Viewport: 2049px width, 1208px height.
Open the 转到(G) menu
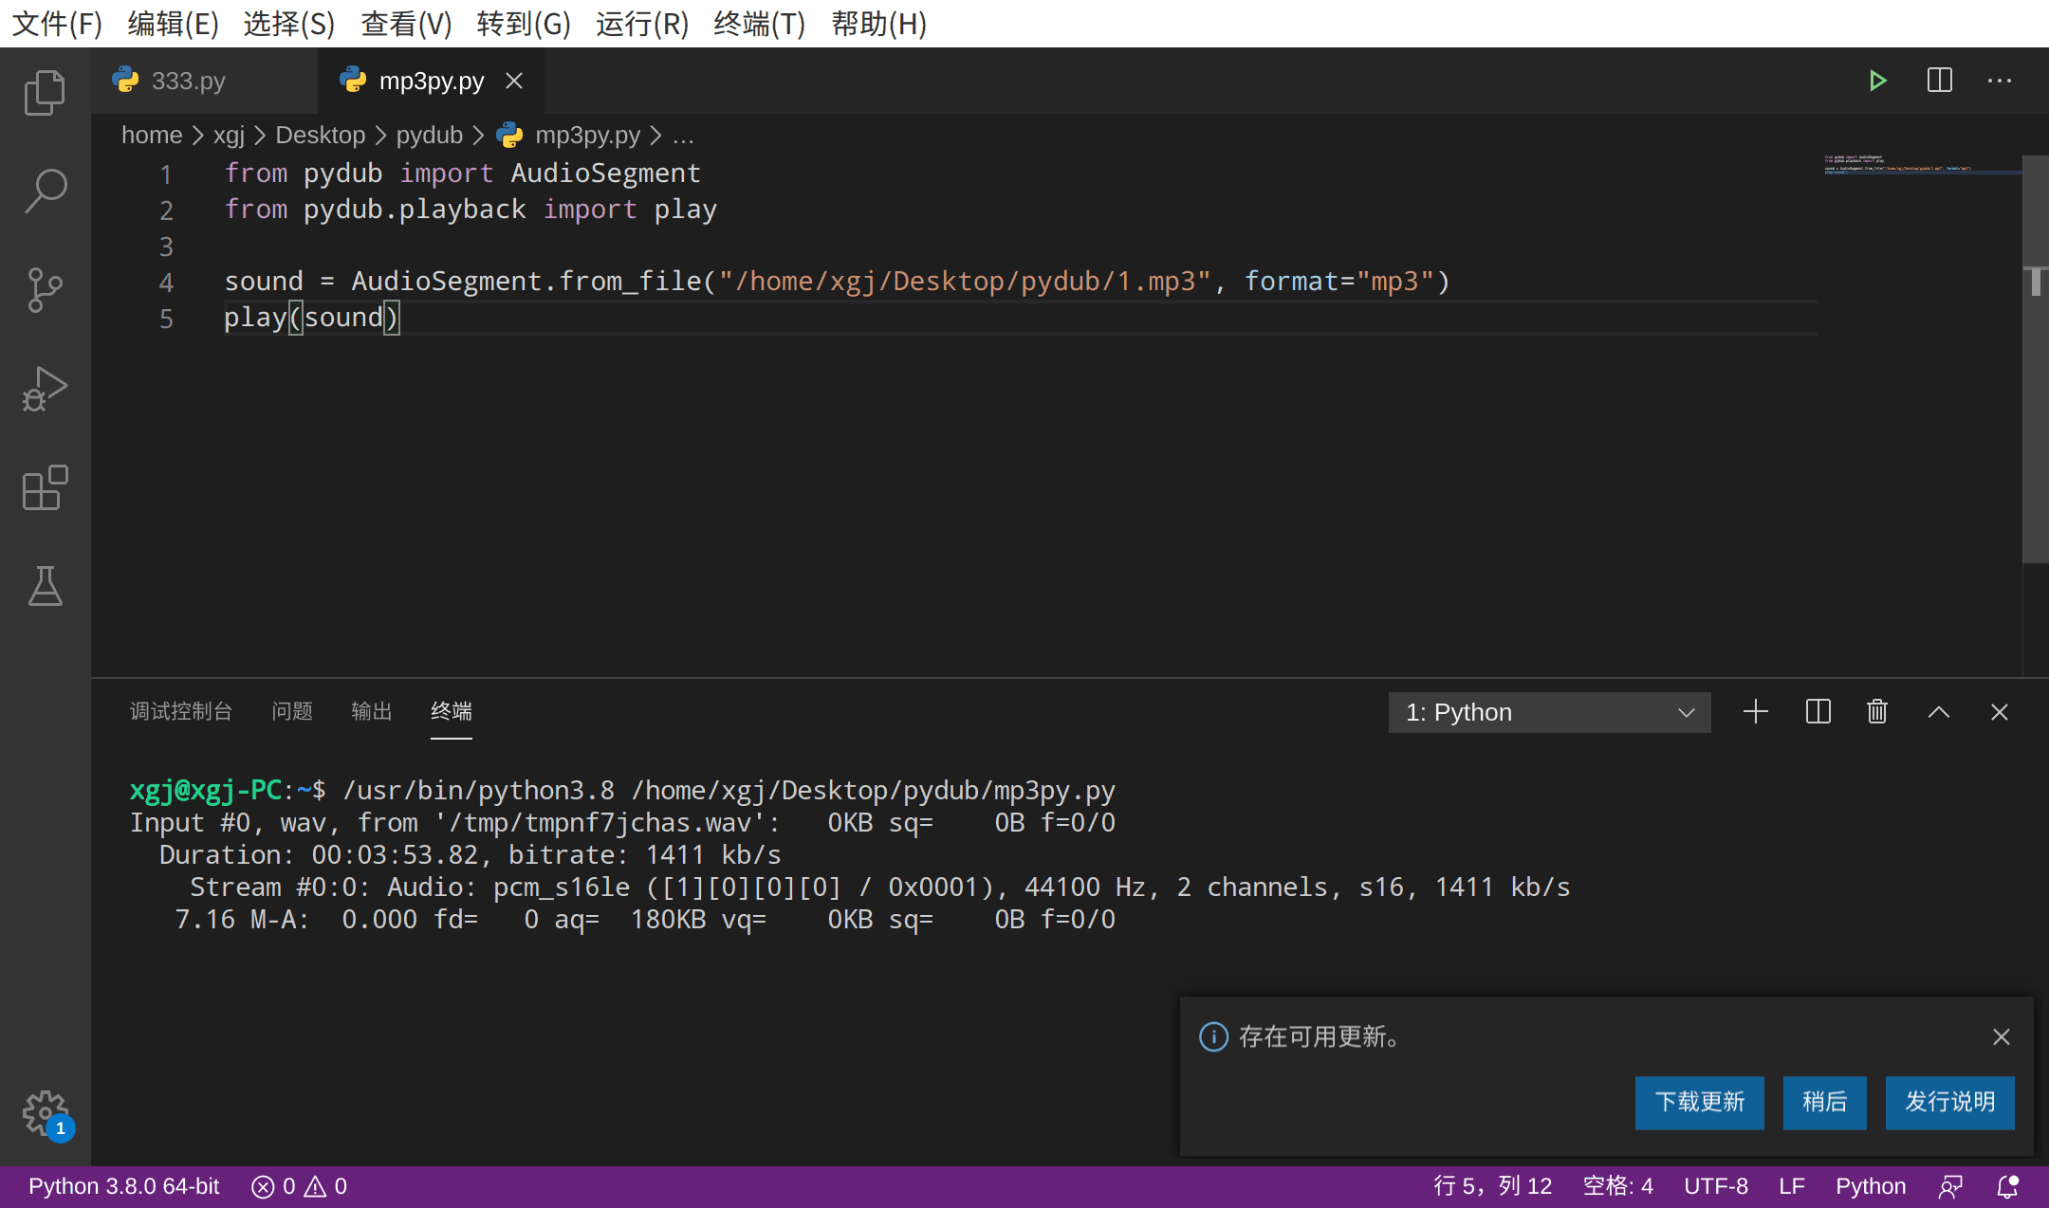pyautogui.click(x=524, y=23)
